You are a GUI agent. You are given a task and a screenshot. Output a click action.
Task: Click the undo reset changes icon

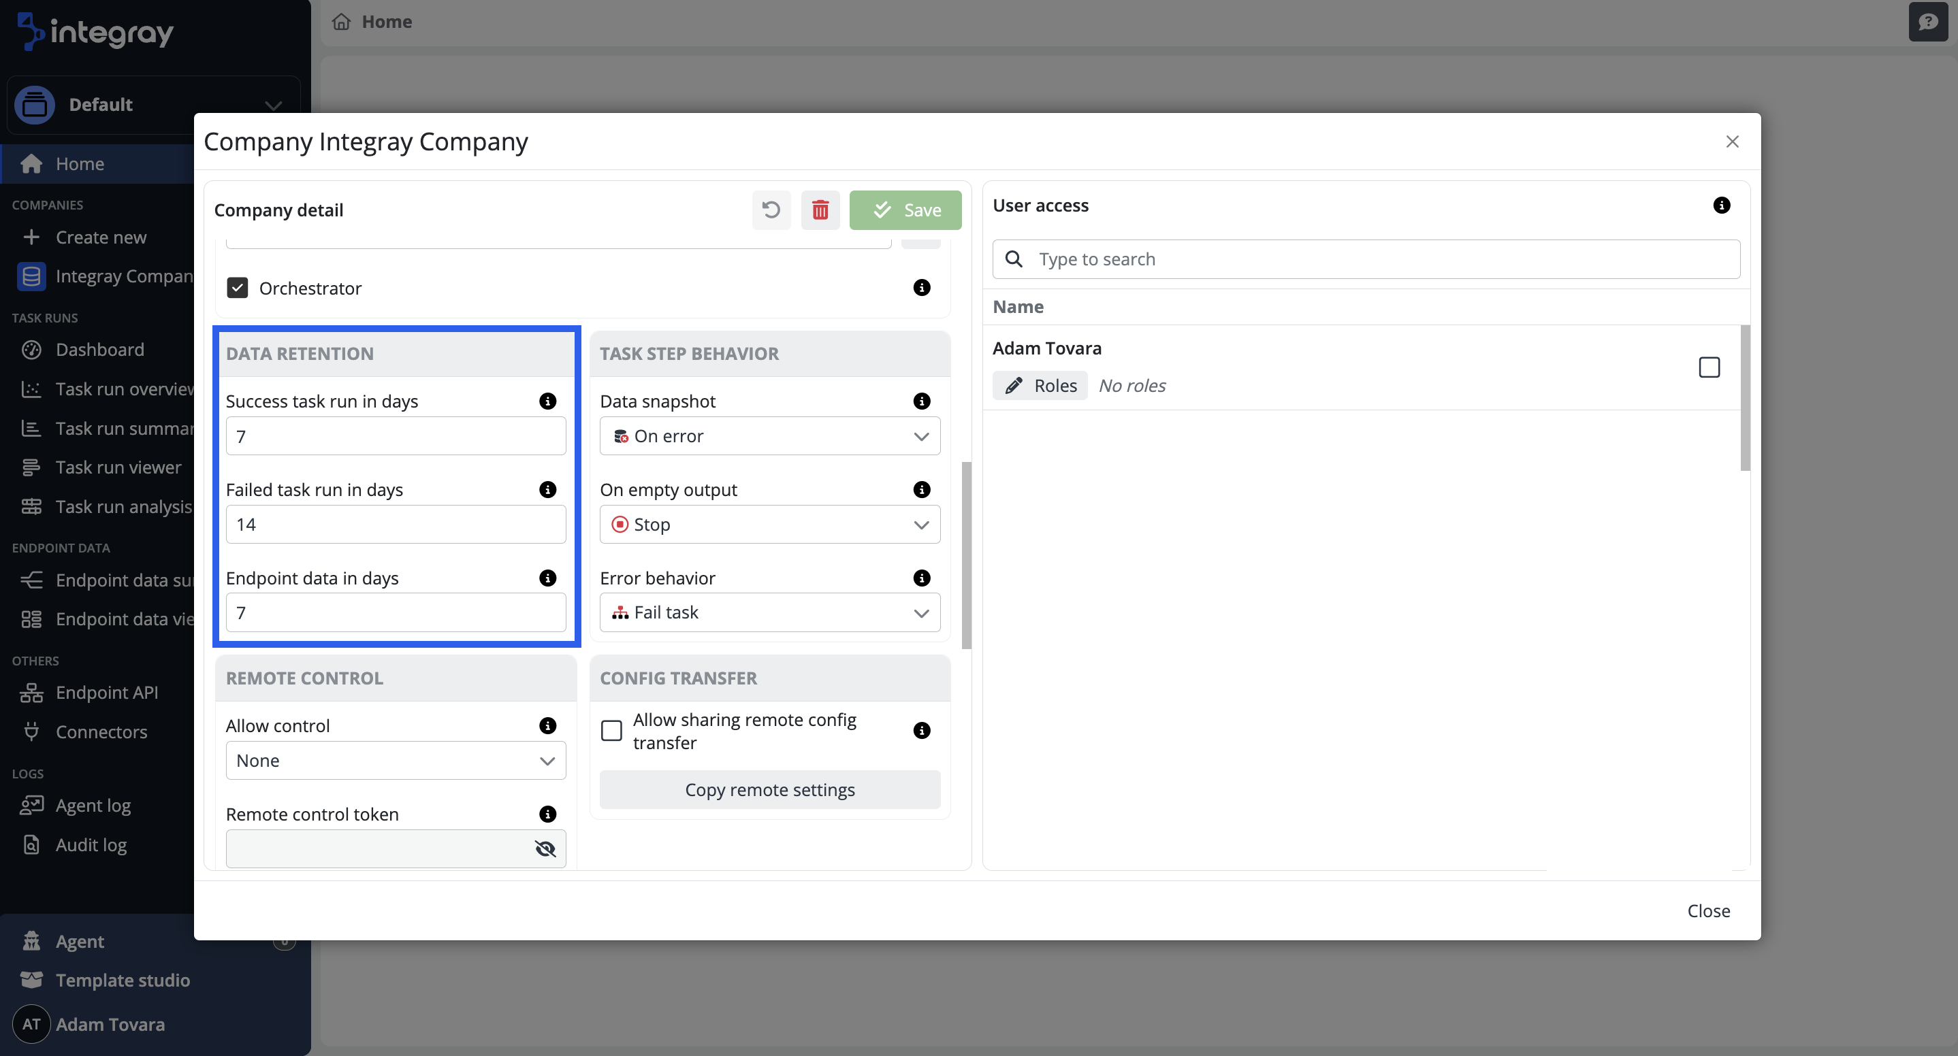(771, 210)
